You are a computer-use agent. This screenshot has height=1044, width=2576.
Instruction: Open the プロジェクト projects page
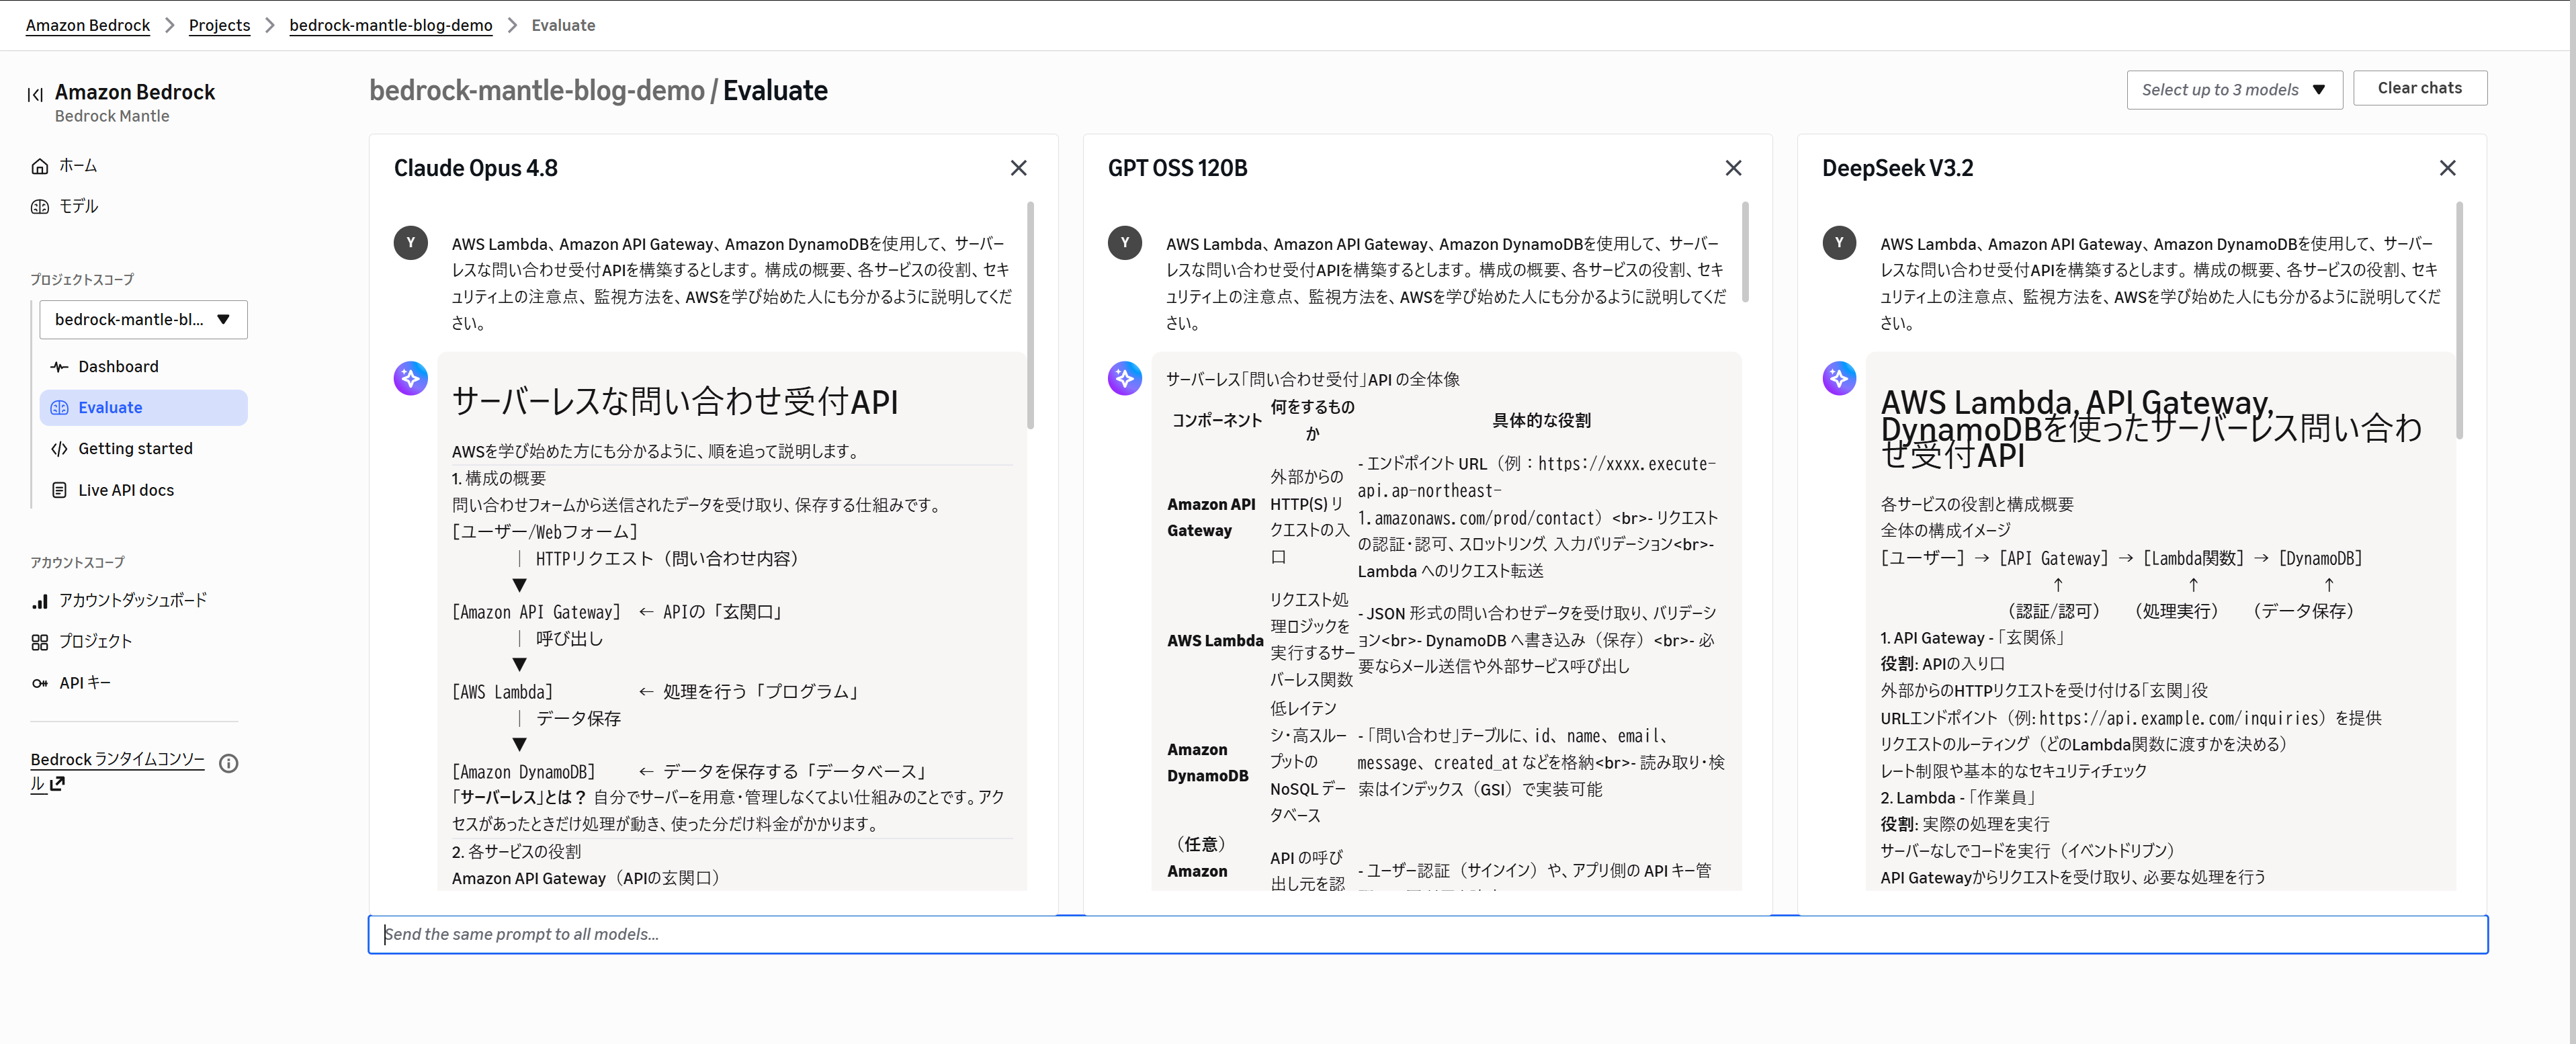pyautogui.click(x=95, y=641)
